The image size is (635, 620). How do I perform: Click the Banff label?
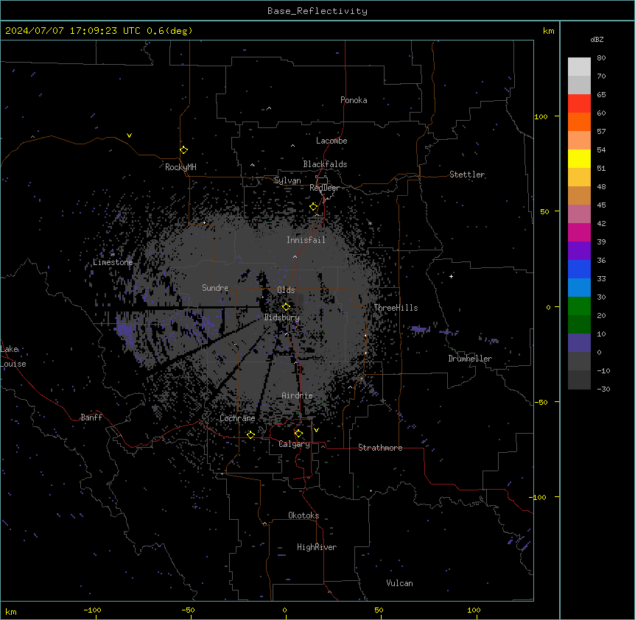(x=91, y=418)
